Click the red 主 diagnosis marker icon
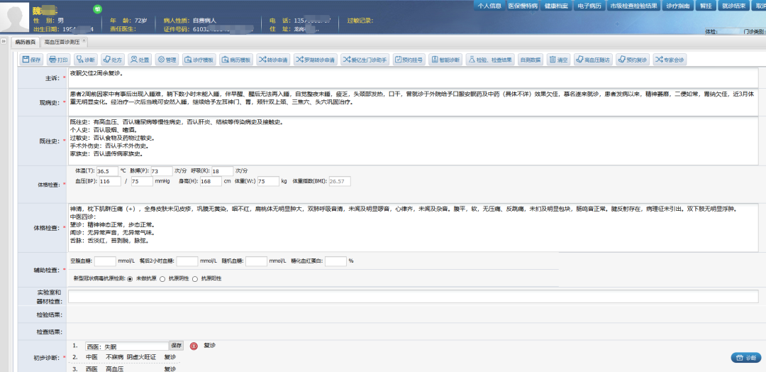This screenshot has height=372, width=766. coord(193,346)
